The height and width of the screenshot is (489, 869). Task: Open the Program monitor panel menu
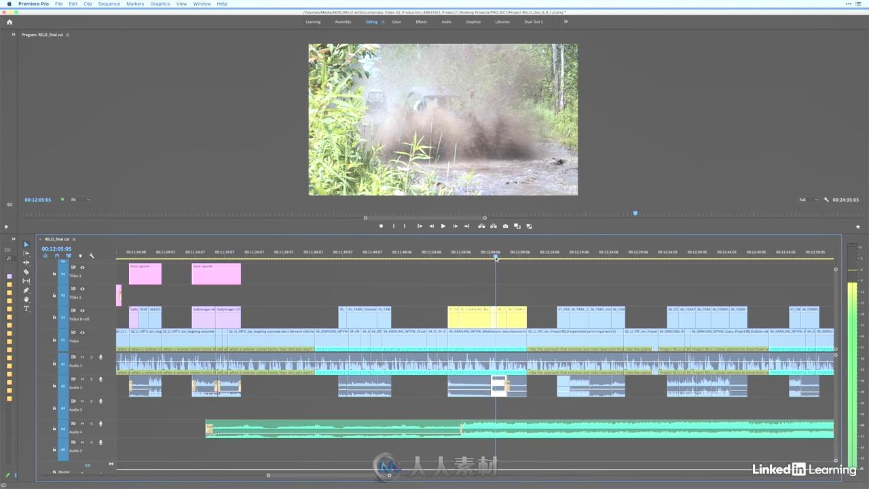pyautogui.click(x=67, y=35)
